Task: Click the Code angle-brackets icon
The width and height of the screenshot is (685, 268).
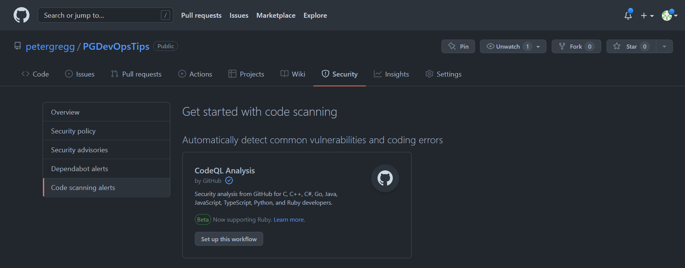Action: point(25,74)
